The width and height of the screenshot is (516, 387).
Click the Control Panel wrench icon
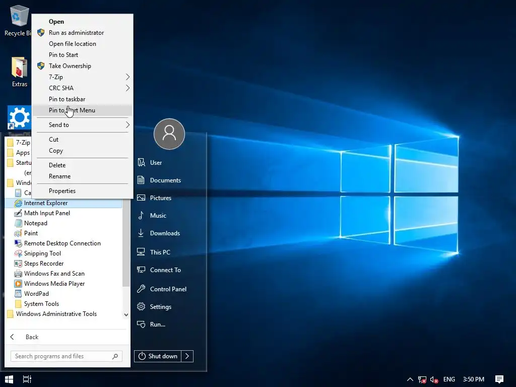coord(141,289)
